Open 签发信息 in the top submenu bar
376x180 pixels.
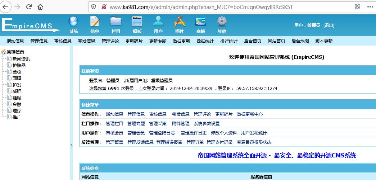(x=87, y=41)
